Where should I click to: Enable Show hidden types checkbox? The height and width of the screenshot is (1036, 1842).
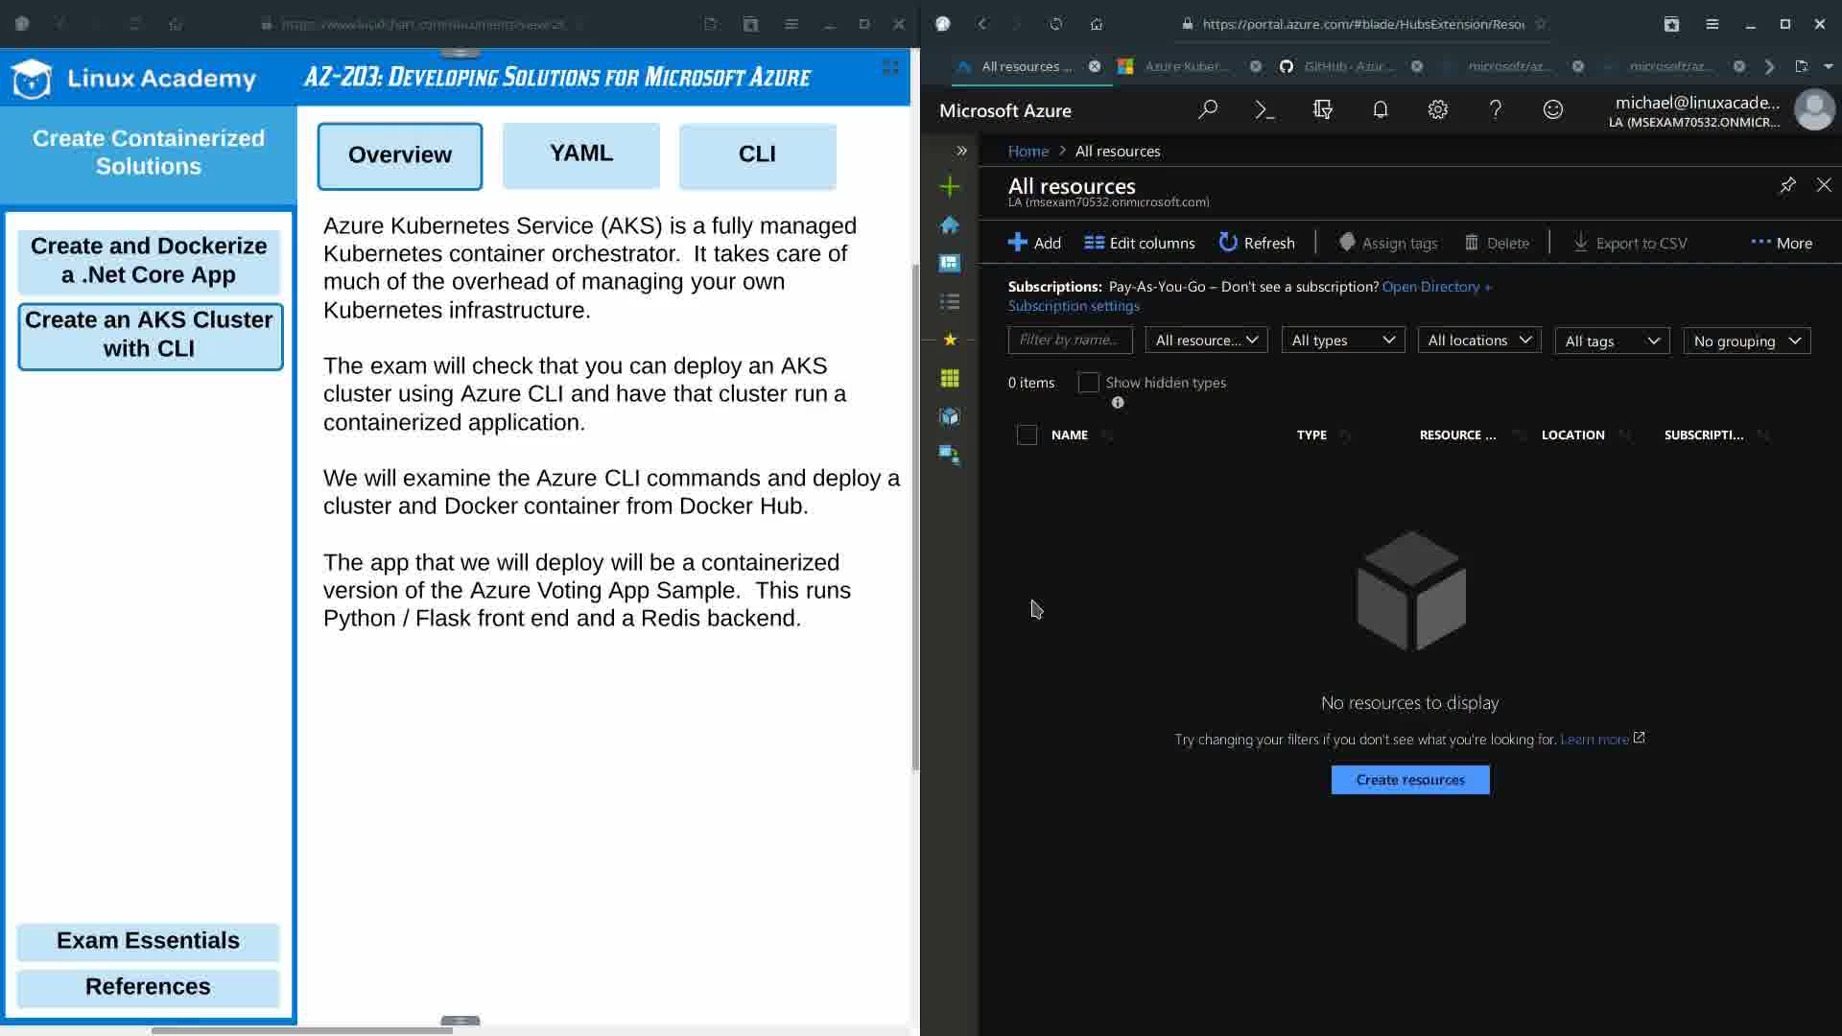[x=1088, y=383]
